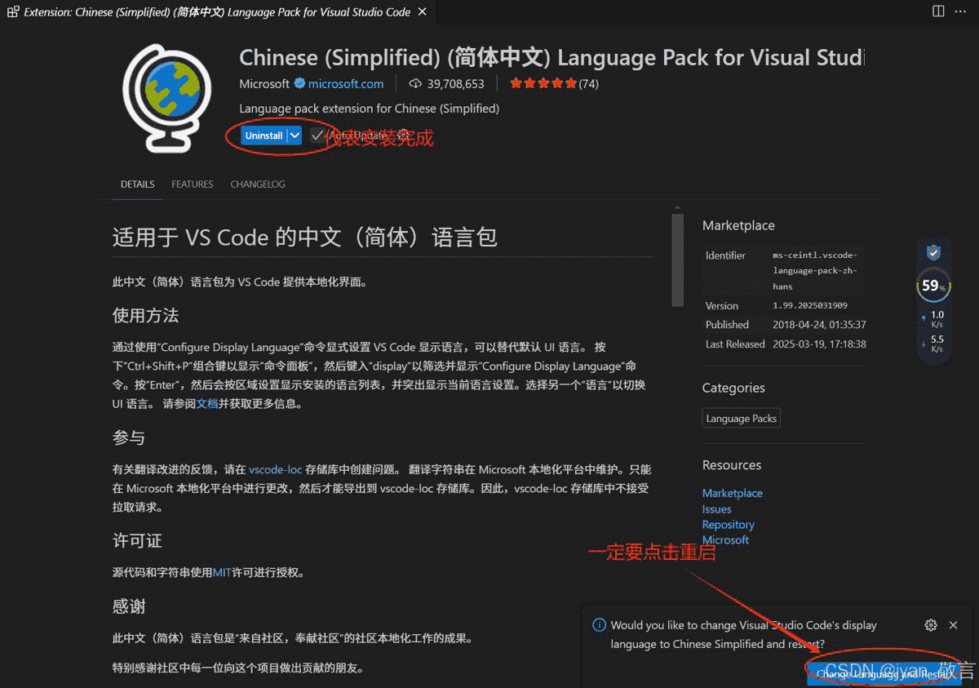The image size is (979, 688).
Task: Switch to the CHANGELOG tab
Action: click(x=258, y=184)
